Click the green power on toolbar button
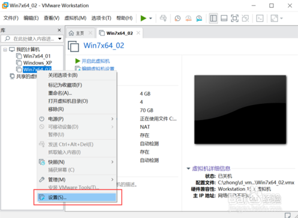Viewport: 298px width, 218px height. pos(143,18)
